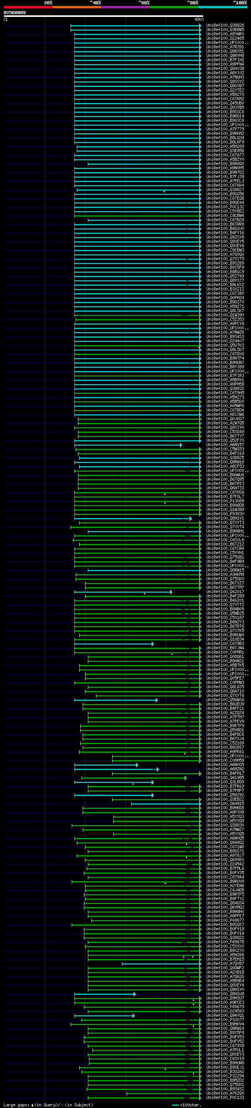
Task: Click the red 20% identity legend segment
Action: click(x=28, y=7)
